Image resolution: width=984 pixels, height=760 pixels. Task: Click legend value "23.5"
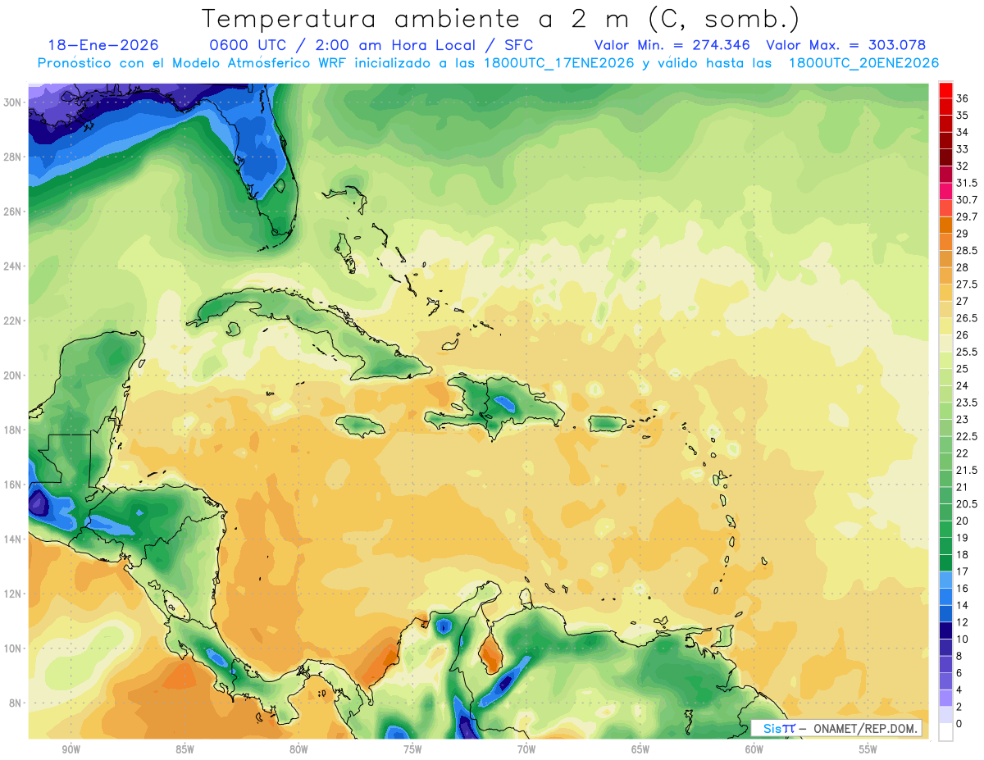coord(967,403)
